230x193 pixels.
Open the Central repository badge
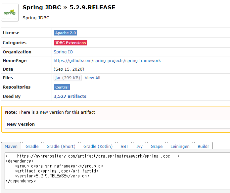62,87
